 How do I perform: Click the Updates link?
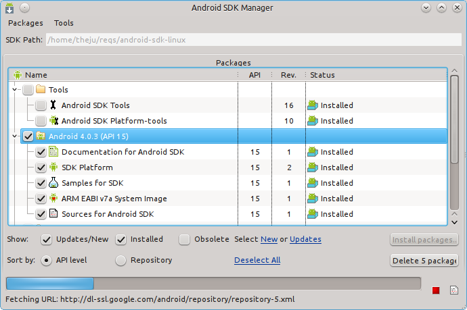305,239
